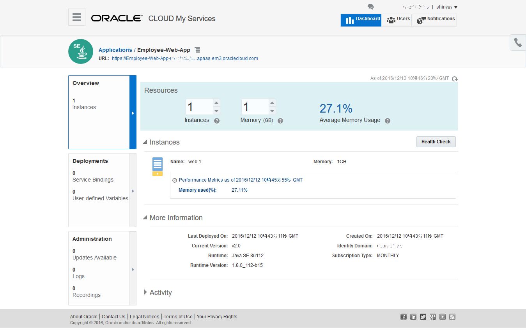Open Your Privacy Rights footer link
The width and height of the screenshot is (526, 330).
point(217,317)
